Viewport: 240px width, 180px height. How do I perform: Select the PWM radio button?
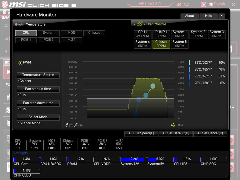click(20, 63)
